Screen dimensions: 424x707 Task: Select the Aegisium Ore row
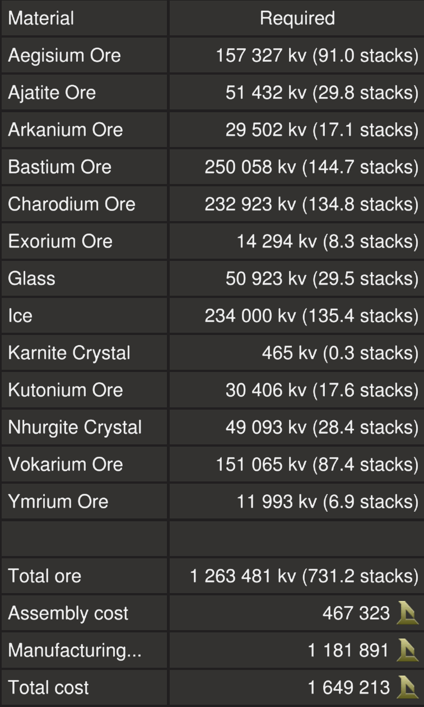64,56
